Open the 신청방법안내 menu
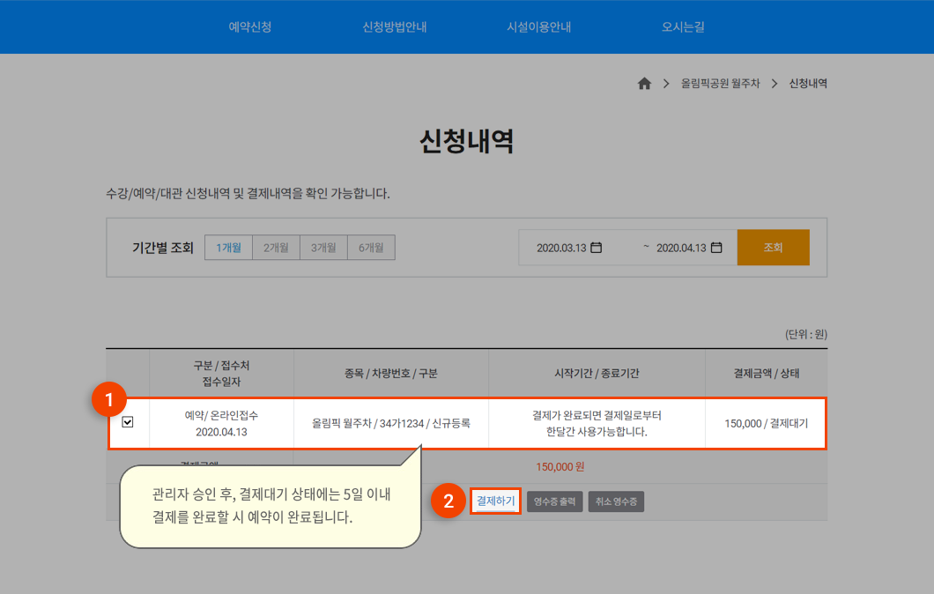 pyautogui.click(x=395, y=26)
